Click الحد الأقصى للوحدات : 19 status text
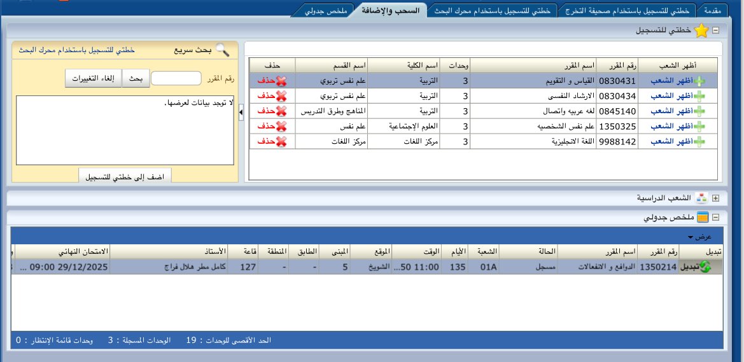Screen dimensions: 744x362 pyautogui.click(x=228, y=340)
